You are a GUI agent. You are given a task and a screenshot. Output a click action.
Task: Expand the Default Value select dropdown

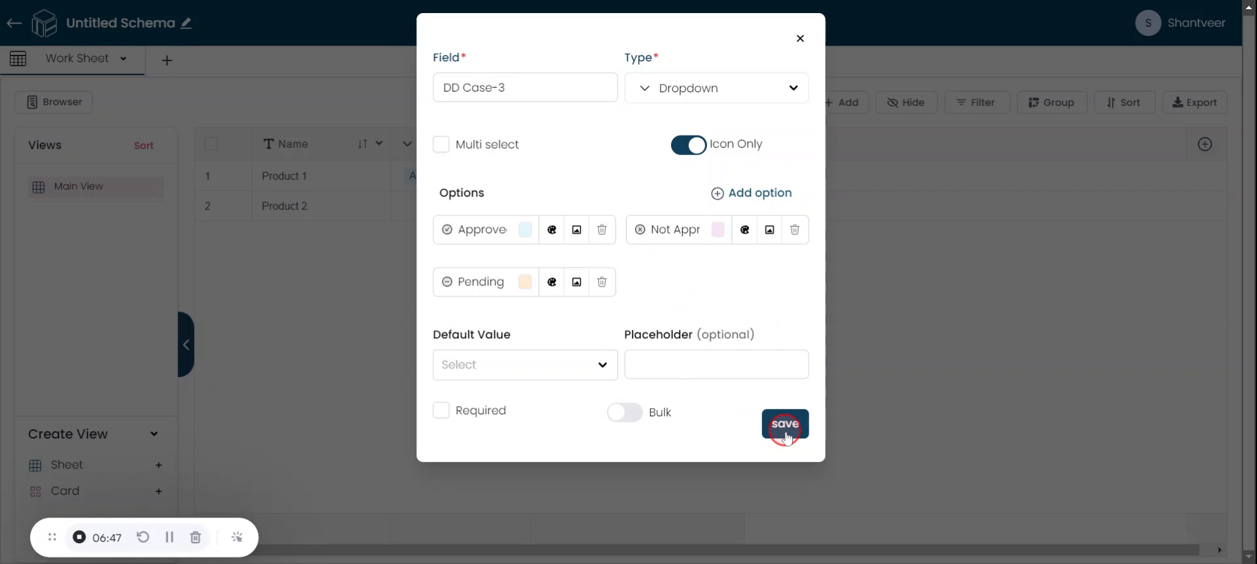point(524,364)
